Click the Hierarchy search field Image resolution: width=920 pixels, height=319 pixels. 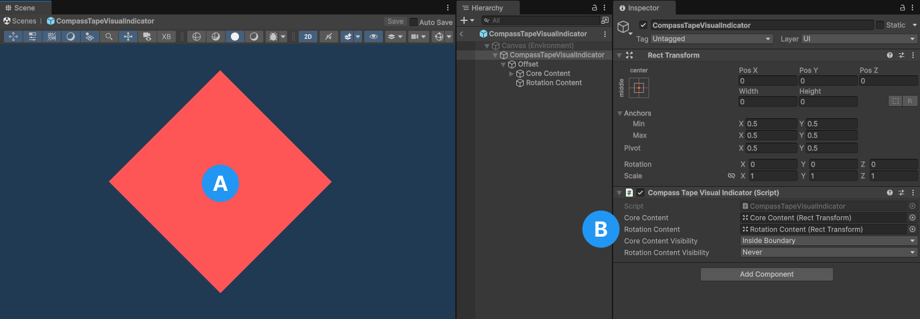tap(541, 20)
